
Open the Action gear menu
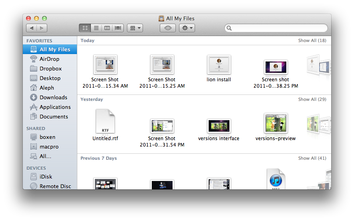click(187, 28)
